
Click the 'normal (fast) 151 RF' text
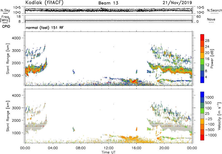(45, 28)
